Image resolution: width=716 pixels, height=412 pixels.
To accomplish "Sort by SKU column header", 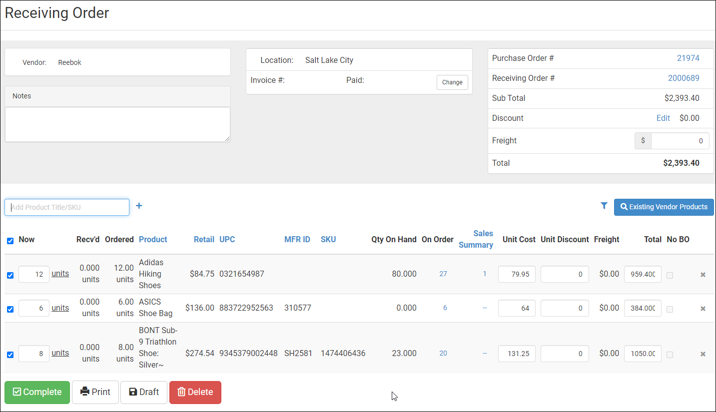I will pyautogui.click(x=328, y=239).
